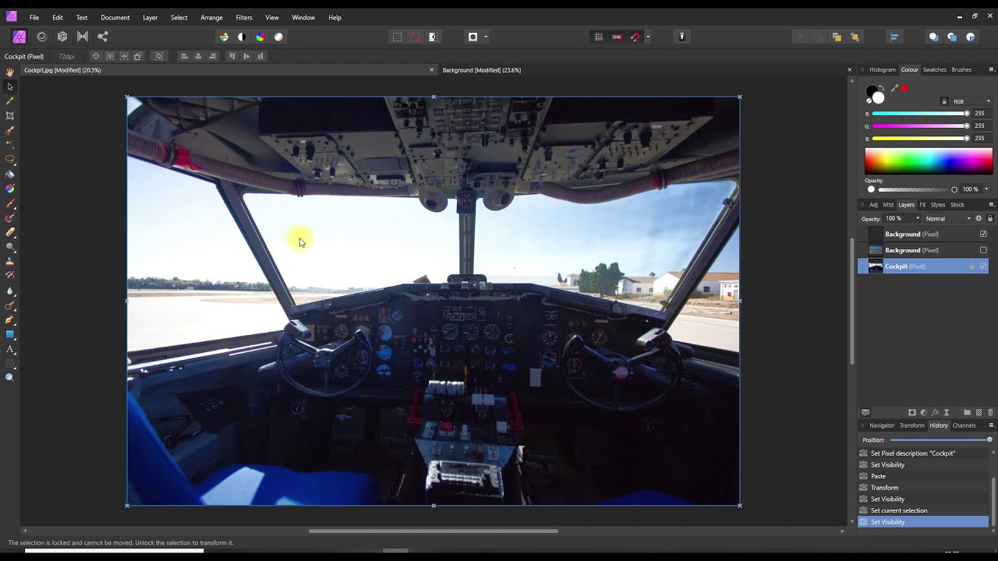Screen dimensions: 998x561
Task: Open the Liquify persona
Action: point(42,37)
